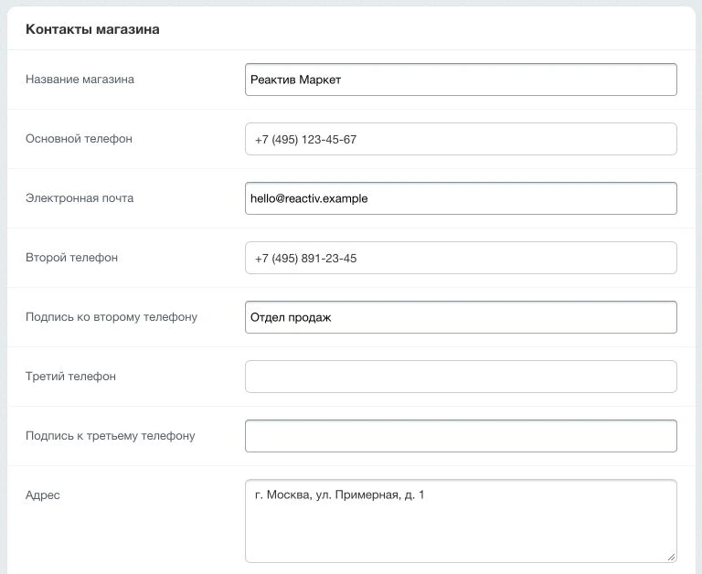
Task: Focus the Основной телефон input field
Action: 461,139
